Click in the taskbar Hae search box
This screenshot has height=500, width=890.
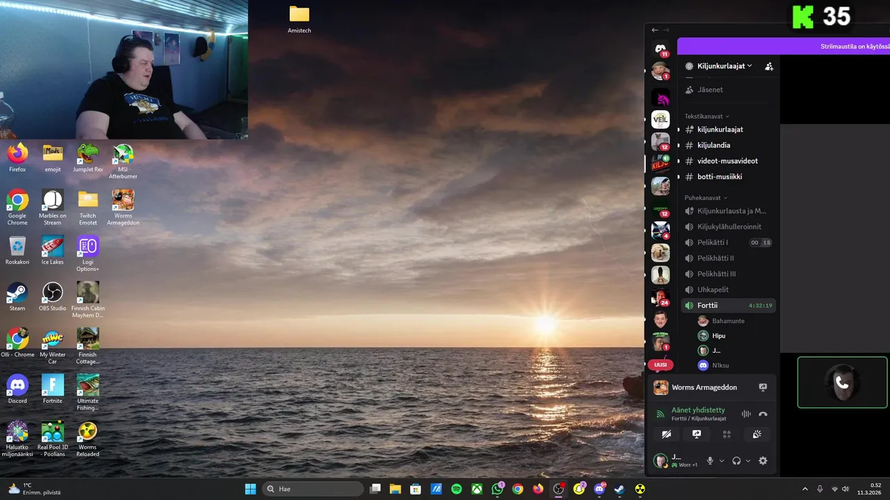pos(313,489)
